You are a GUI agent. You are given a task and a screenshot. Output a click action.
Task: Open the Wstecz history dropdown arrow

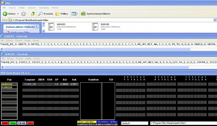(18, 14)
